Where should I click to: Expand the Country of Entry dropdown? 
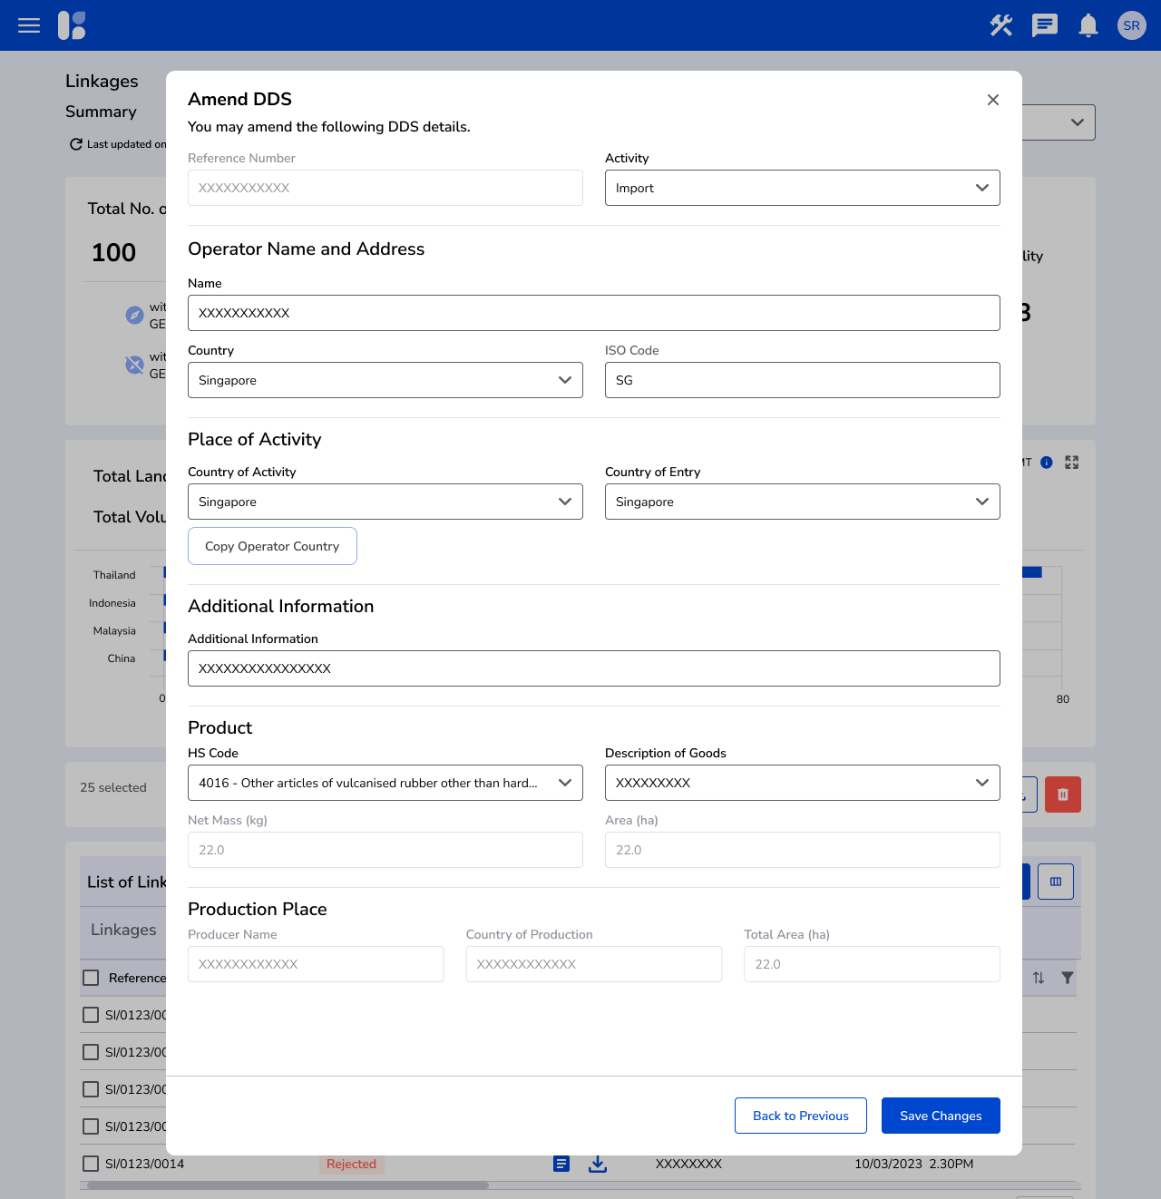tap(802, 502)
